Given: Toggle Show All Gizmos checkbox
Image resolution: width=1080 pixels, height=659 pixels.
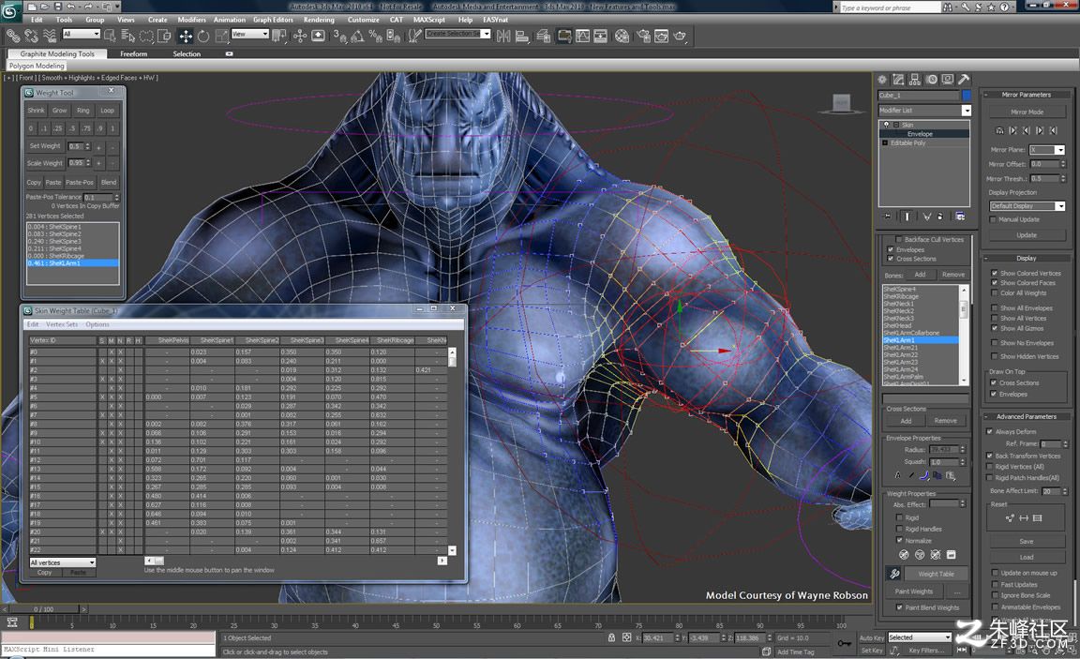Looking at the screenshot, I should click(x=994, y=328).
